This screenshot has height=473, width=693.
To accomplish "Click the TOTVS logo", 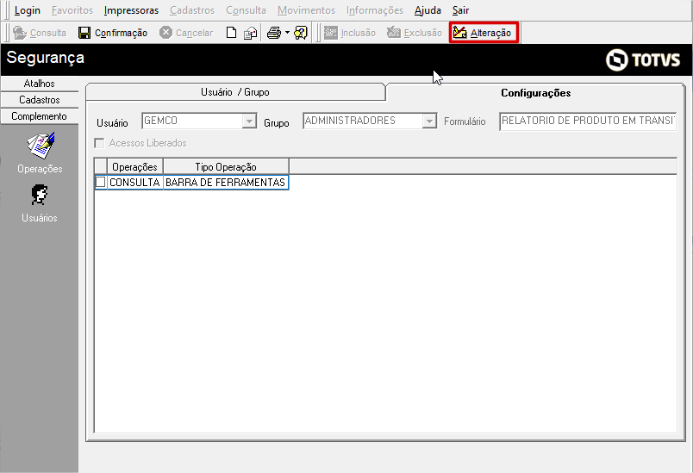I will point(643,59).
